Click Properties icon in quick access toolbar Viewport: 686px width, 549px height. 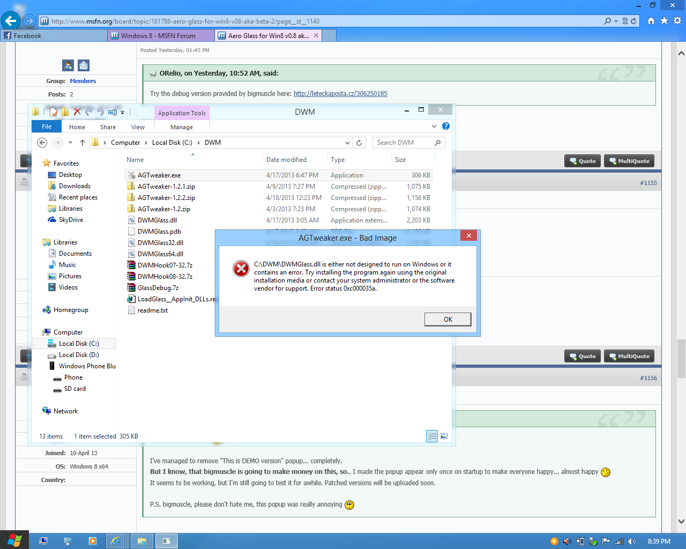(54, 112)
